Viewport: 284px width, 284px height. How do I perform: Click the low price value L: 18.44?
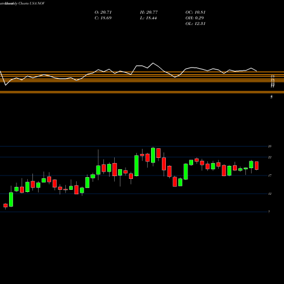pos(148,18)
